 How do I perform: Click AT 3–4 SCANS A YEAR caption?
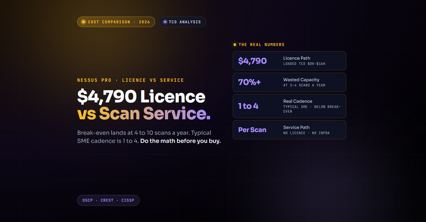304,85
